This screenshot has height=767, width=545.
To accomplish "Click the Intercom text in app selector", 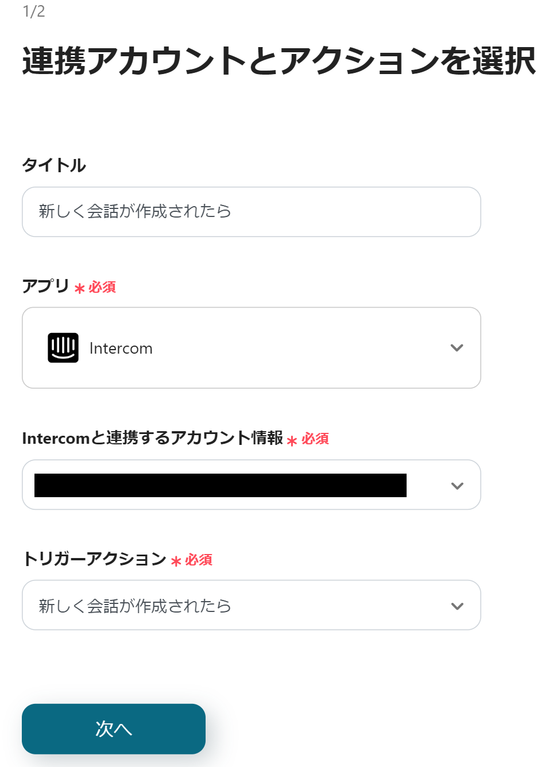I will [121, 348].
